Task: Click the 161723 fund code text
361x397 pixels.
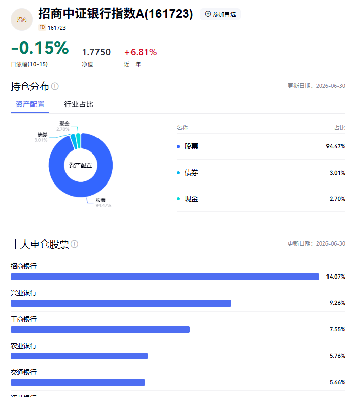Action: (x=57, y=28)
